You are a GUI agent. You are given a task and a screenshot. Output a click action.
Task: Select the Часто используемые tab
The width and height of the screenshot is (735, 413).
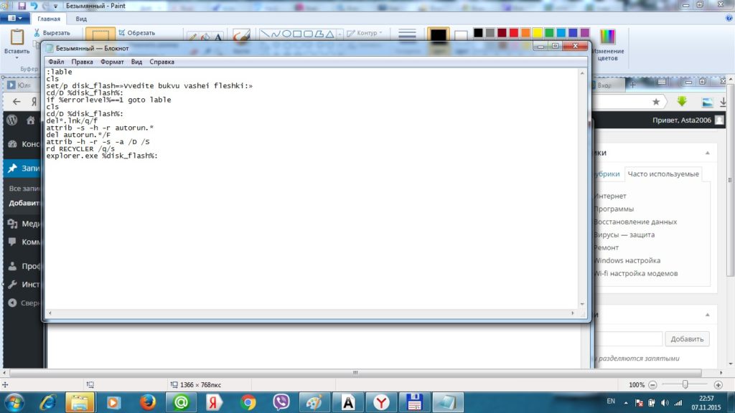click(662, 174)
